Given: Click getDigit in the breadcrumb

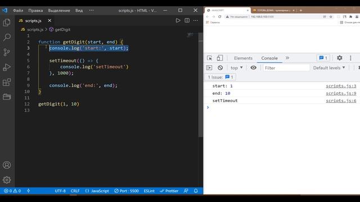Looking at the screenshot, I should tap(62, 30).
